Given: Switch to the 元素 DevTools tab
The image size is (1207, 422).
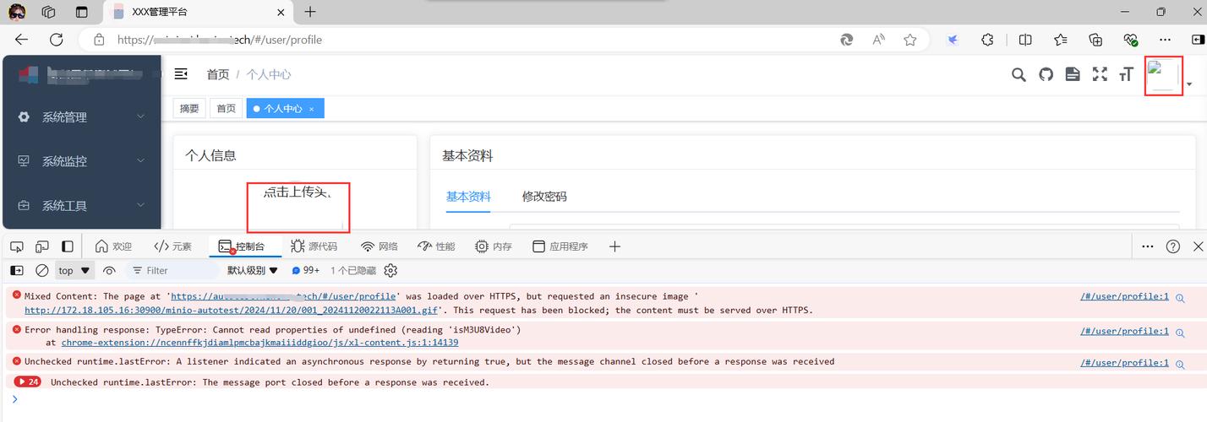Looking at the screenshot, I should pyautogui.click(x=173, y=246).
